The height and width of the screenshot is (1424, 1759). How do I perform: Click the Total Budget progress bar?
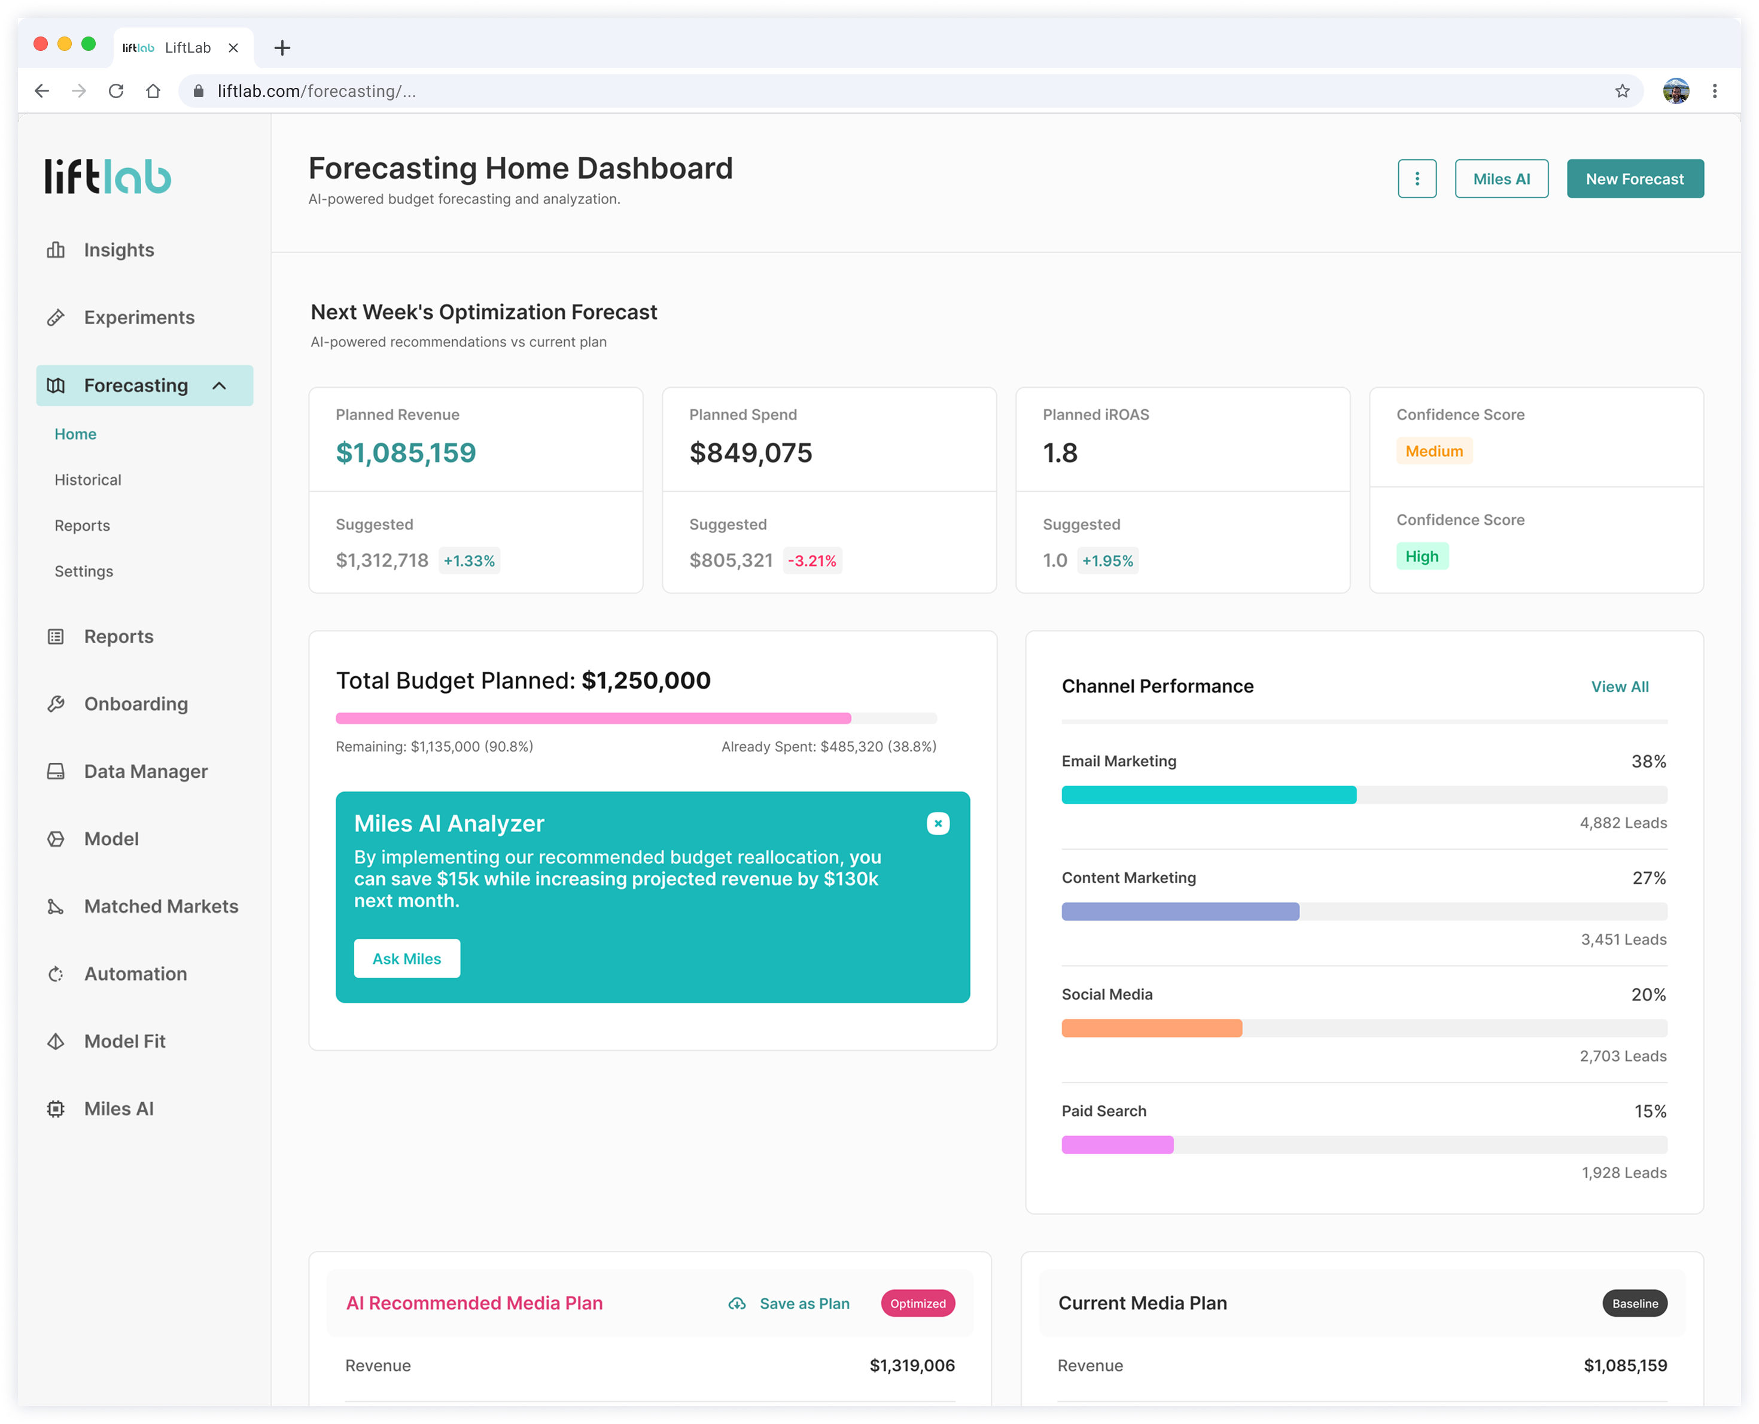tap(635, 718)
